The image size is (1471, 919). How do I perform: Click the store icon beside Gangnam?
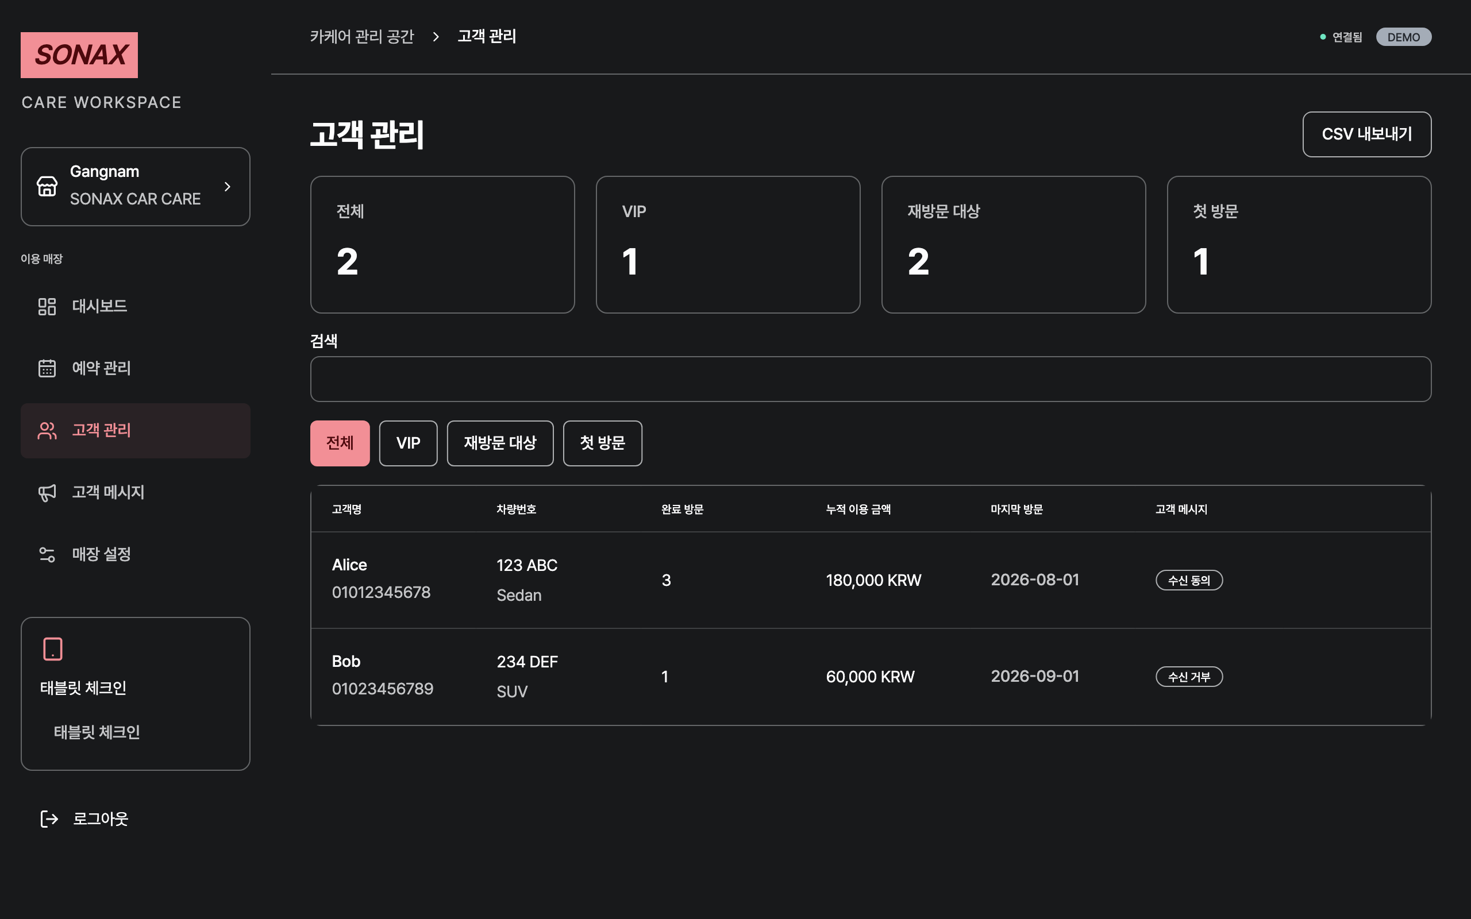tap(48, 186)
